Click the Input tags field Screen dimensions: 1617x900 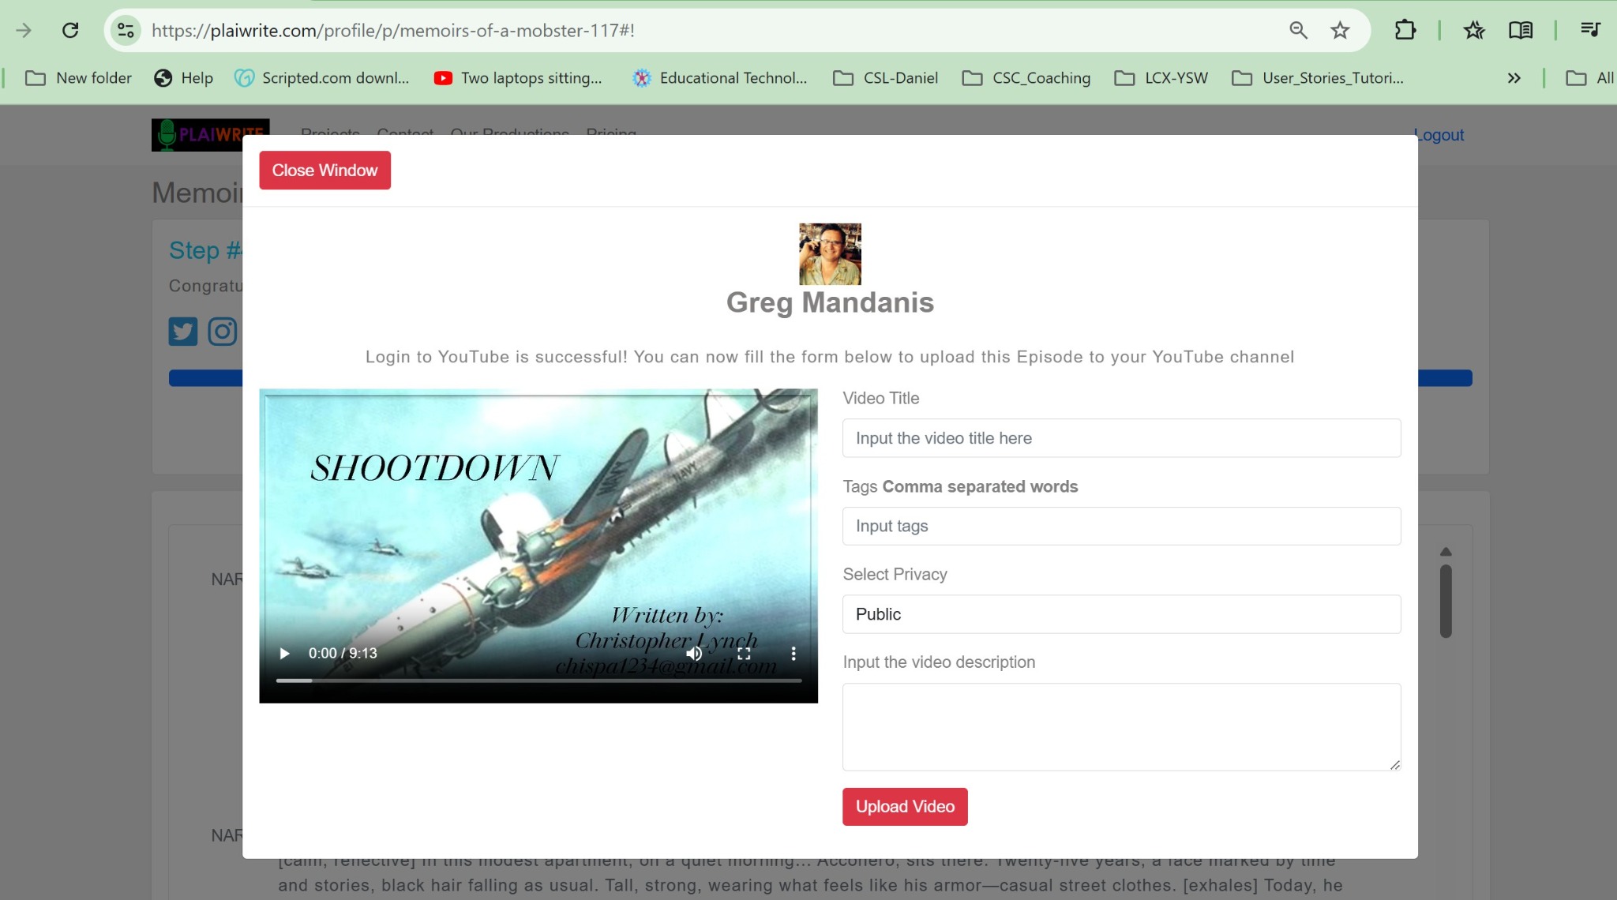1121,526
